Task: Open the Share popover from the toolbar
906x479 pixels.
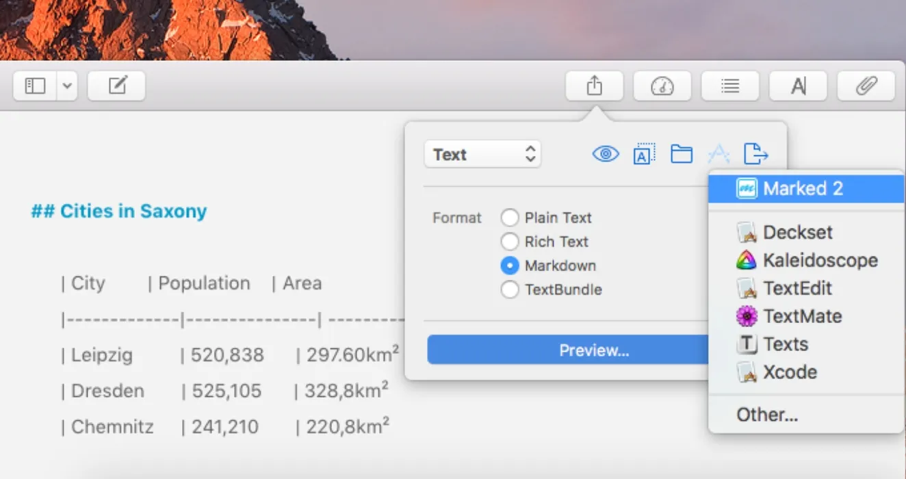Action: pyautogui.click(x=594, y=86)
